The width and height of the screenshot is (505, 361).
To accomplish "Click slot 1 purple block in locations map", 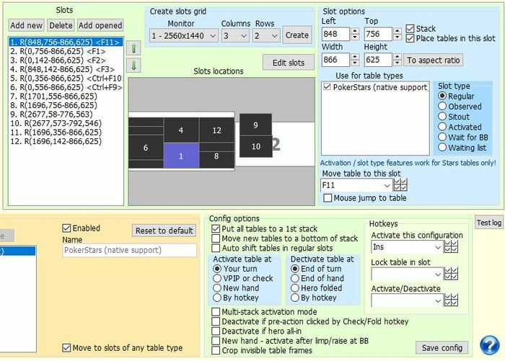I will 181,156.
